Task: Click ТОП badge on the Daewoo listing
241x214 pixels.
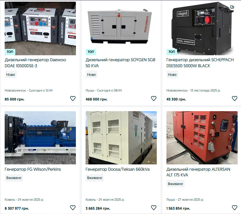Action: [10, 52]
